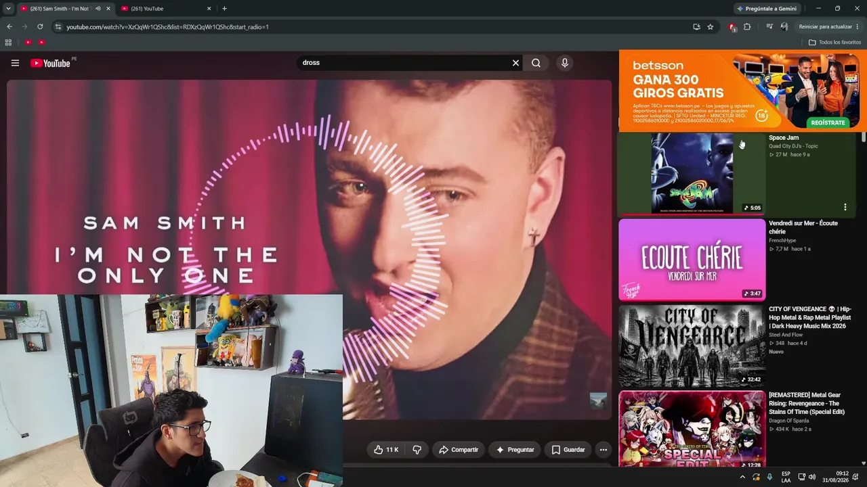Open the Chrome three-dot menu
This screenshot has width=867, height=487.
point(858,27)
